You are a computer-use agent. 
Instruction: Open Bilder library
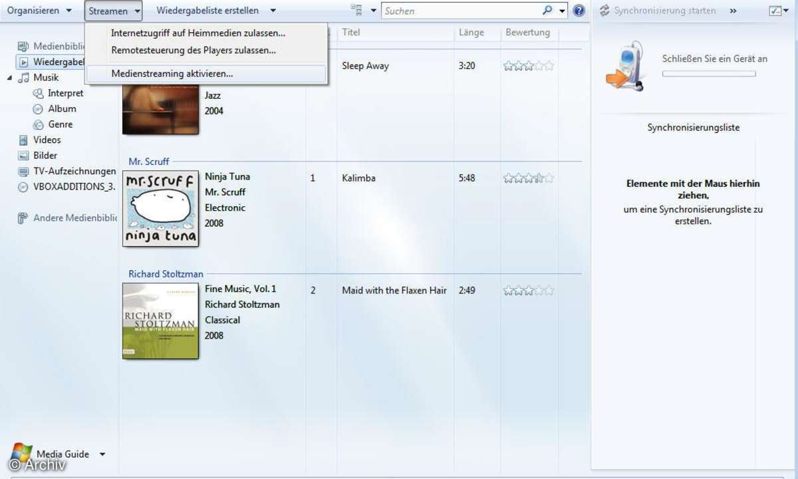click(45, 156)
